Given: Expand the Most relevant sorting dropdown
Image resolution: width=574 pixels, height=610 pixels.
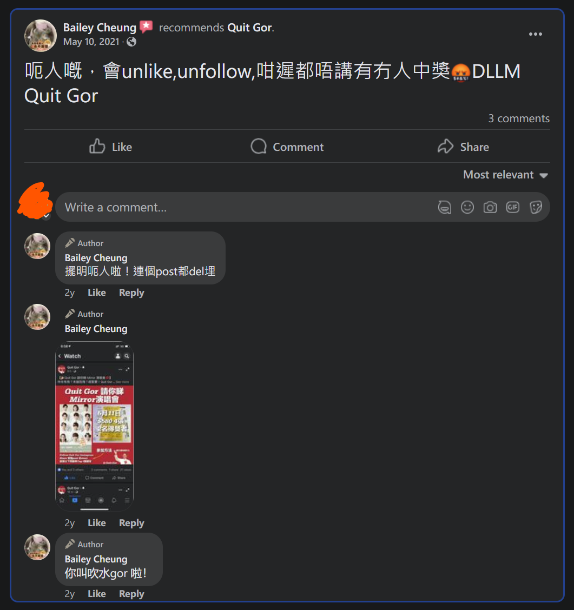Looking at the screenshot, I should click(x=505, y=175).
